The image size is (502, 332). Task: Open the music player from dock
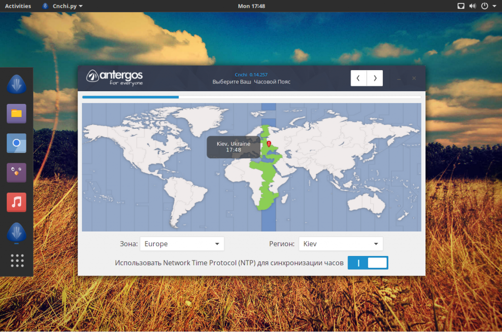pyautogui.click(x=16, y=203)
